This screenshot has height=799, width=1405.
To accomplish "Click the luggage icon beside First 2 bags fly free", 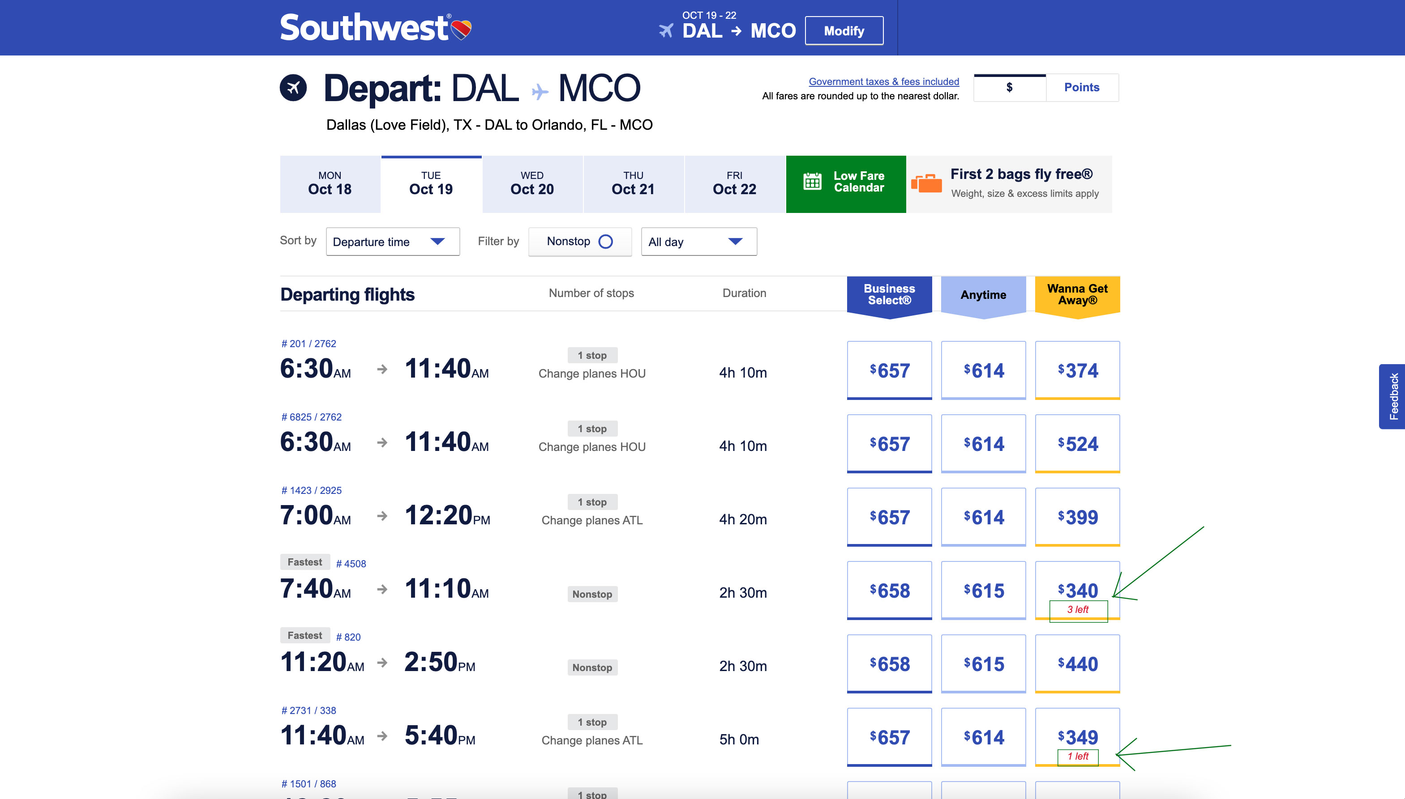I will click(x=927, y=183).
